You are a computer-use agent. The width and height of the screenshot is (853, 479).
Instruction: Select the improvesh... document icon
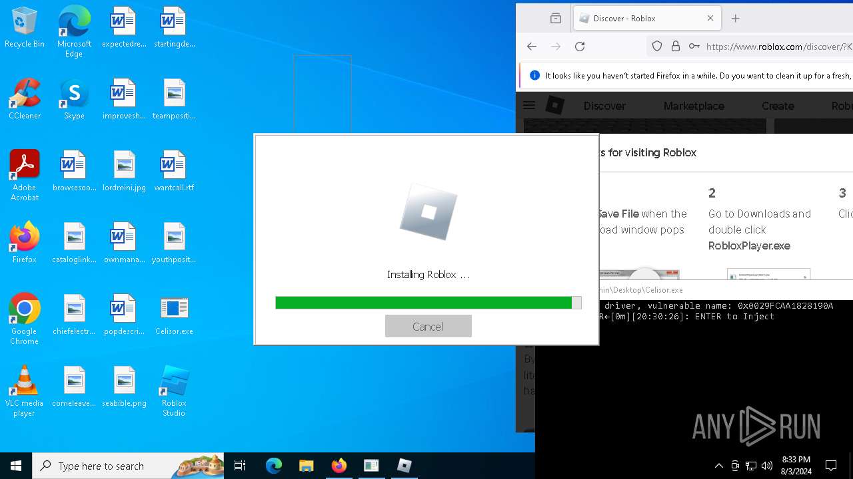(124, 99)
